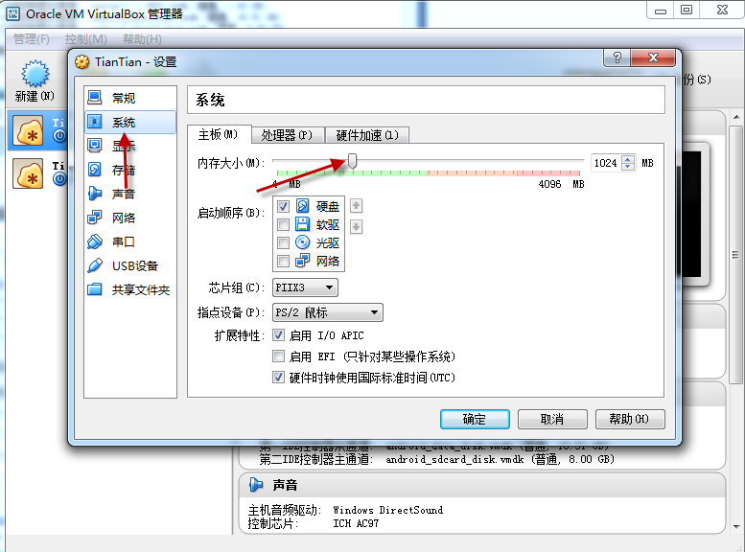Screen dimensions: 745x552
Task: Select the first TianTian VM icon in list
Action: tap(28, 130)
